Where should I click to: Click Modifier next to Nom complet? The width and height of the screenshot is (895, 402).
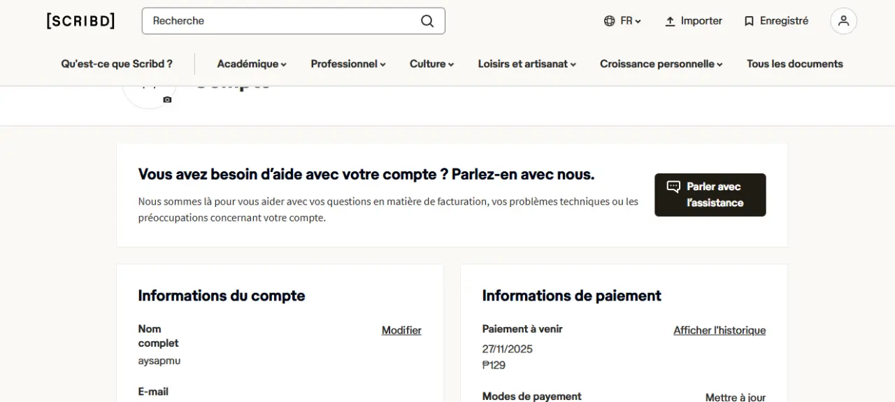[401, 330]
